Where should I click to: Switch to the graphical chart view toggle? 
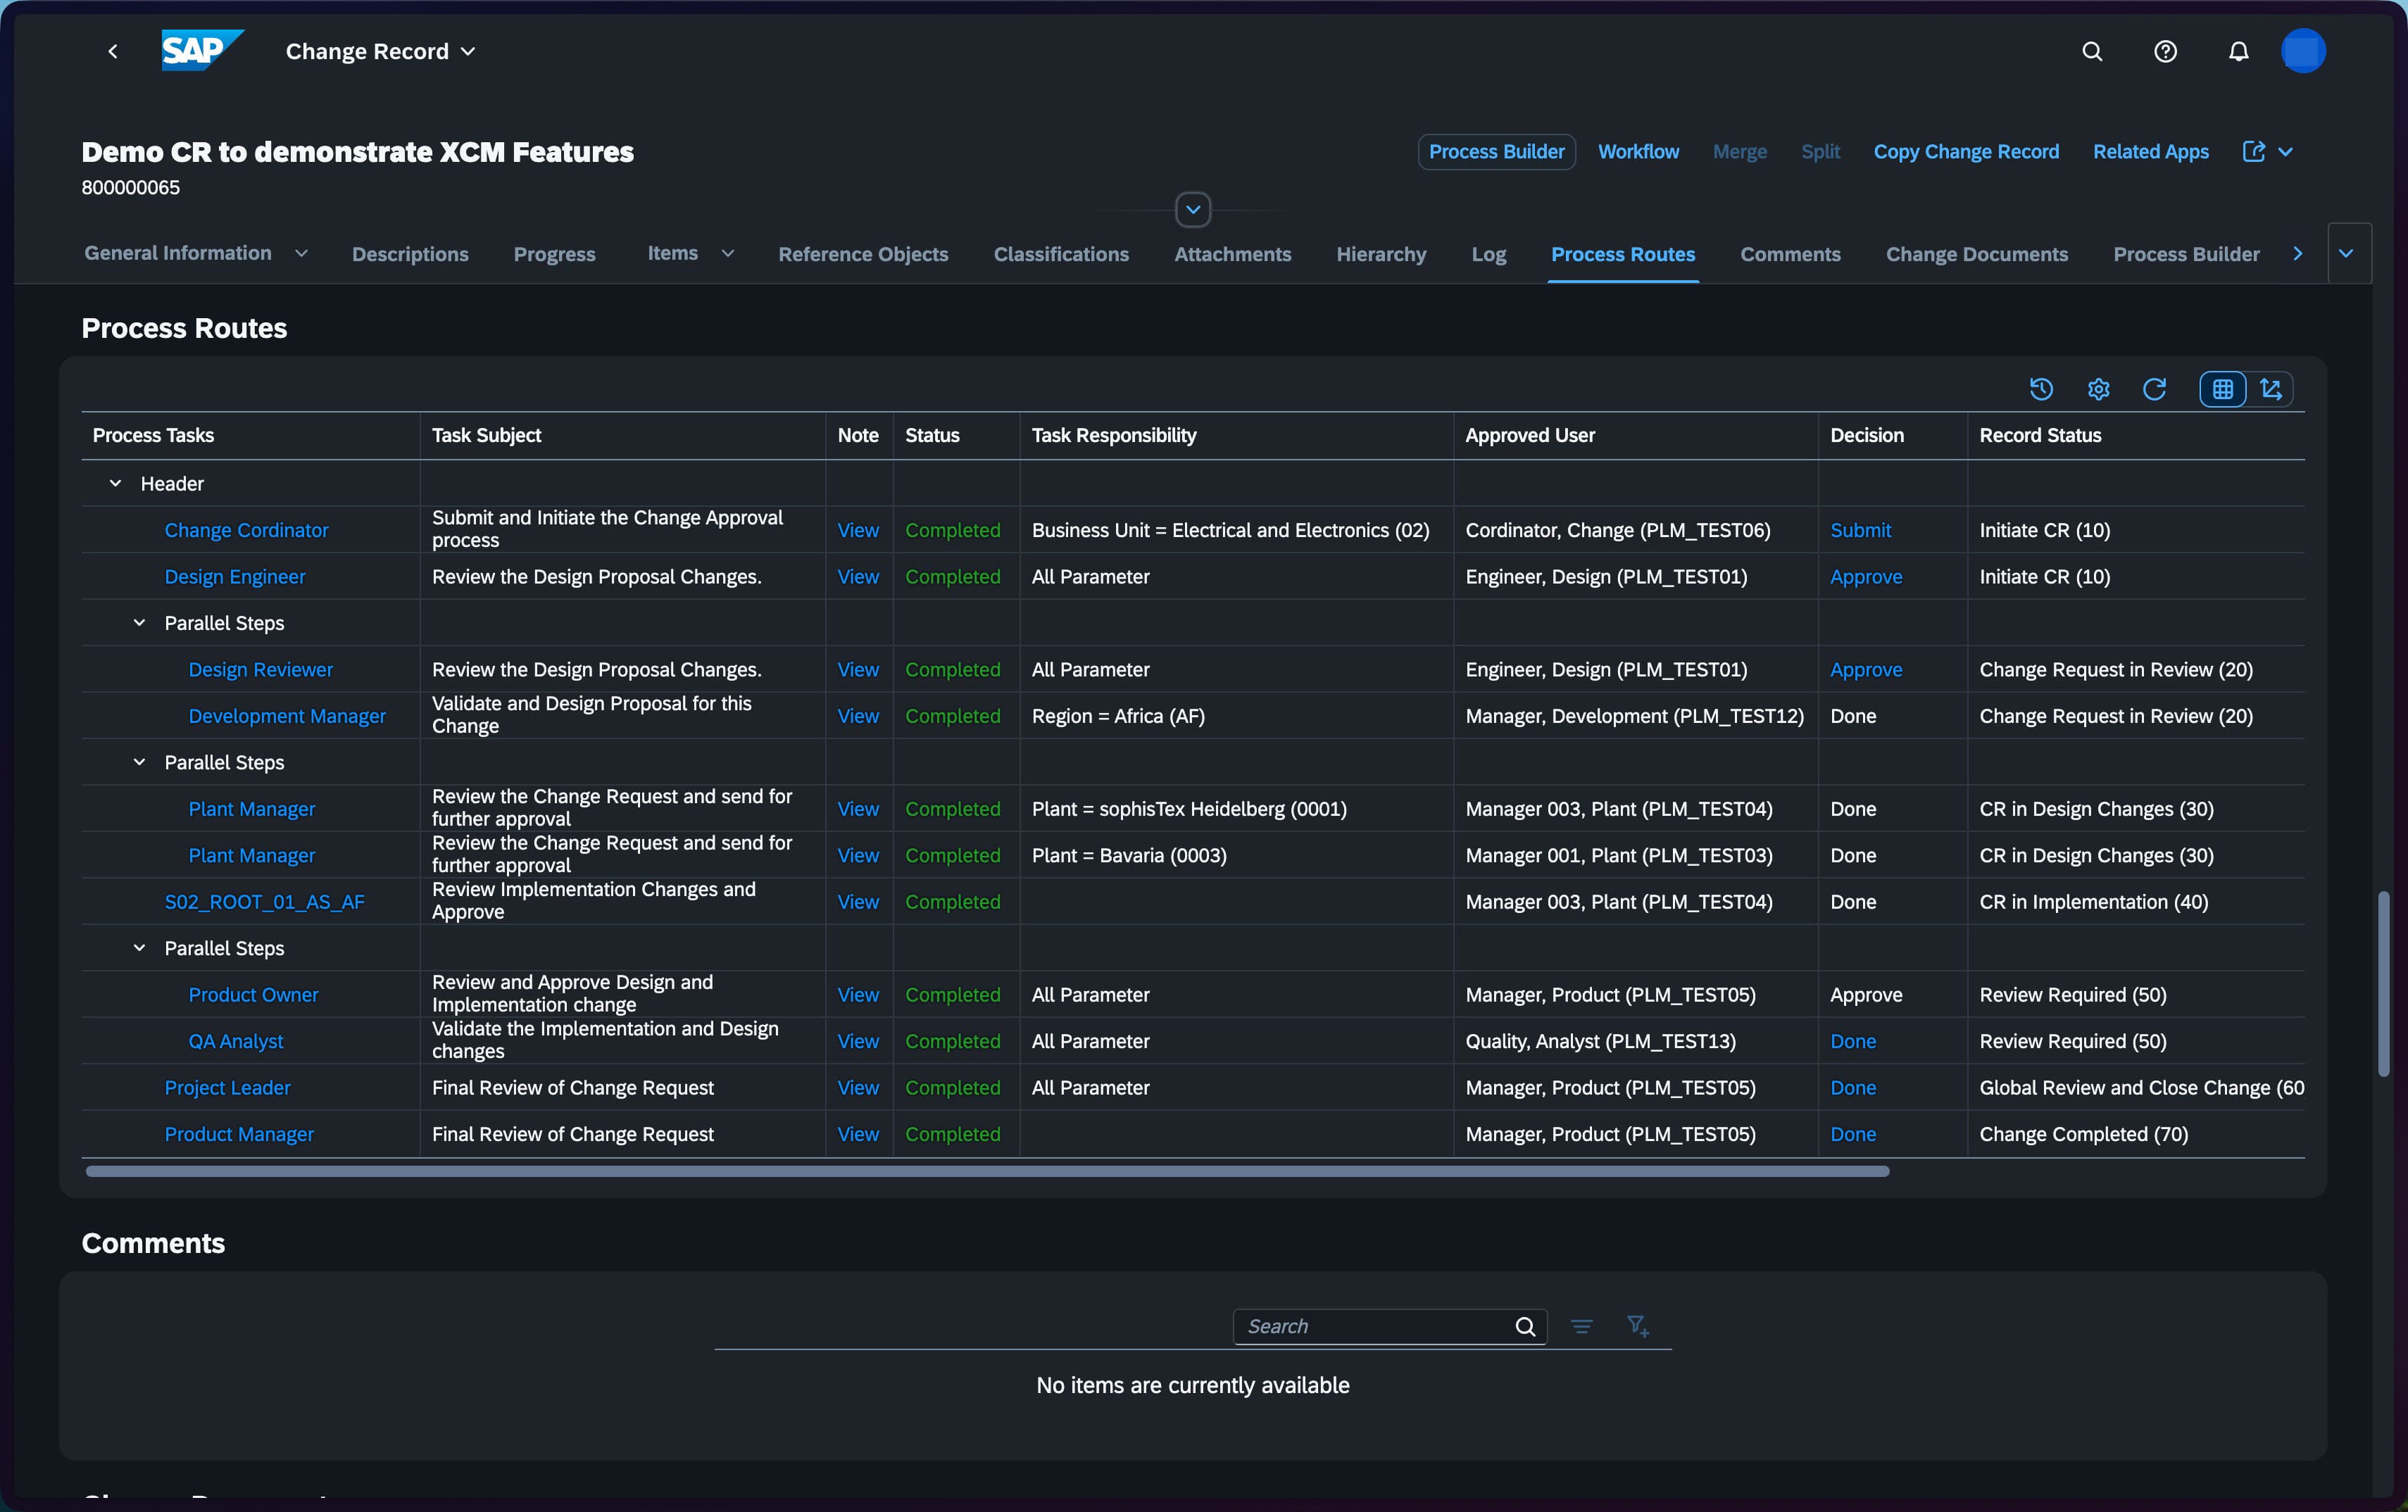[x=2270, y=389]
